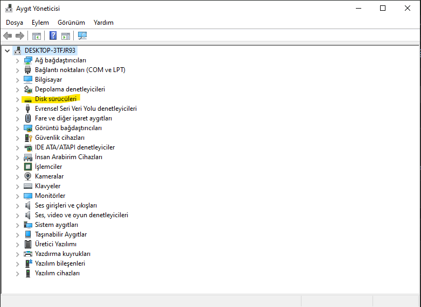The width and height of the screenshot is (421, 307).
Task: Click the Ağ bağdaştırıcıları network icon
Action: (28, 60)
